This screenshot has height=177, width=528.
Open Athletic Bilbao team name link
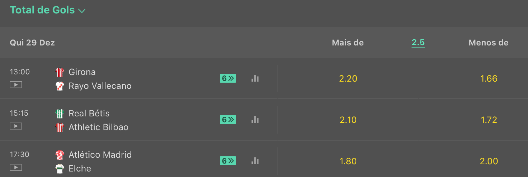click(98, 127)
